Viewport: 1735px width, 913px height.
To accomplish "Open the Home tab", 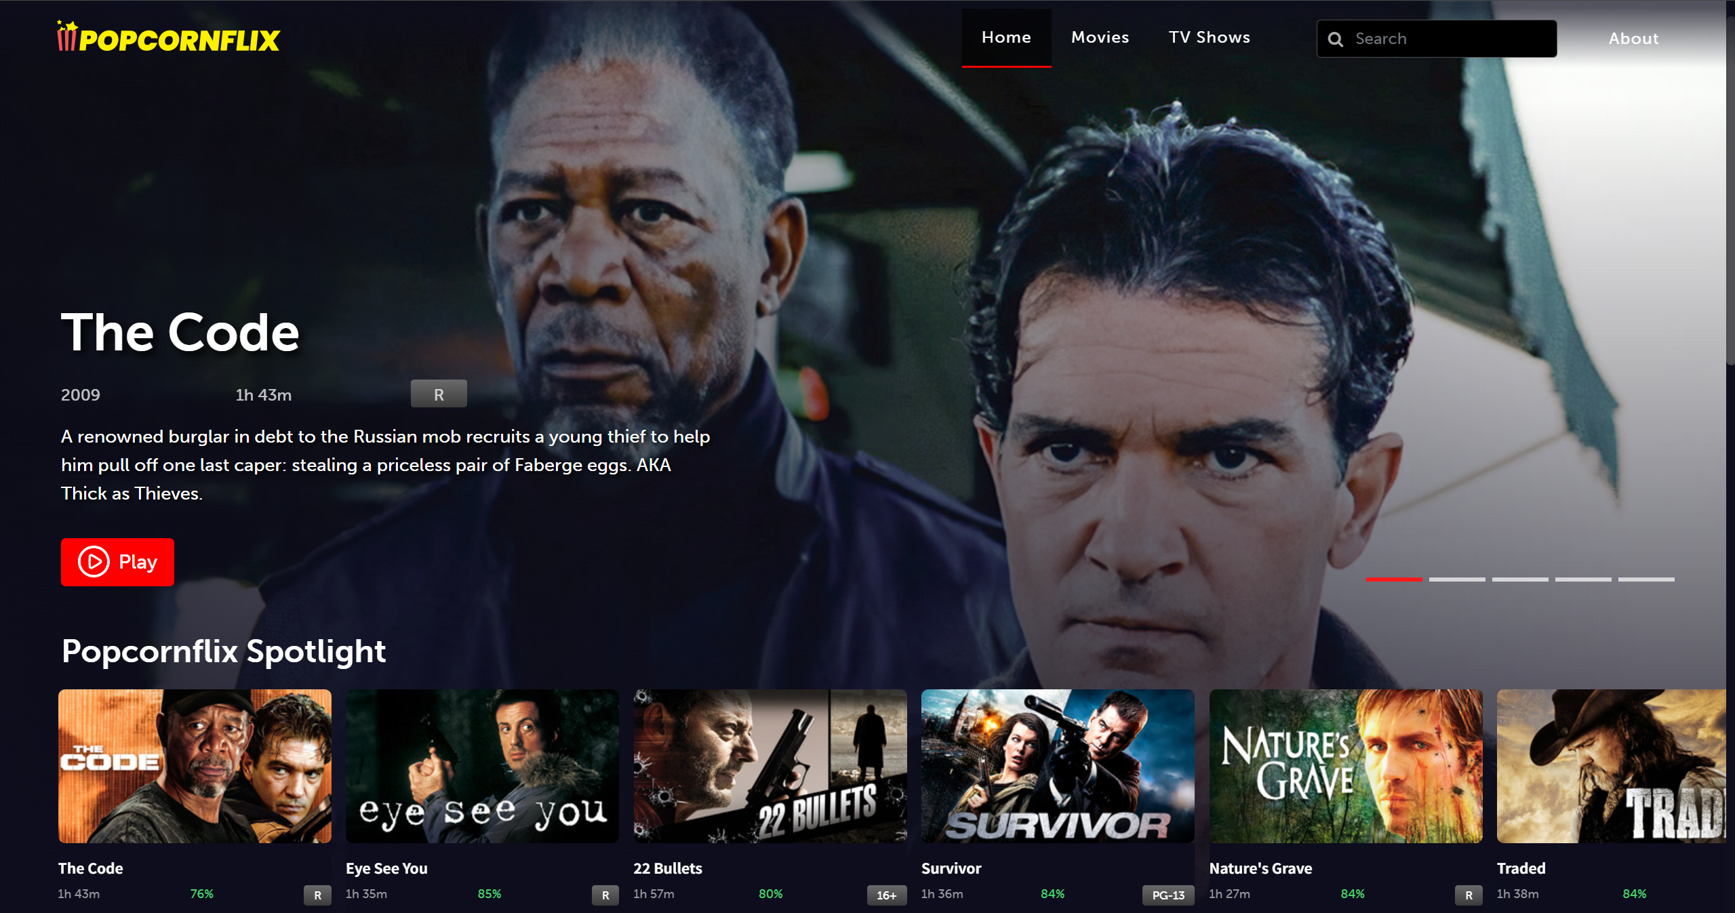I will tap(1006, 38).
